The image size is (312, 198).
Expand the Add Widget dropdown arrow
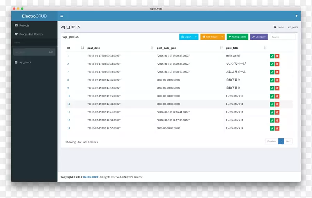(222, 37)
